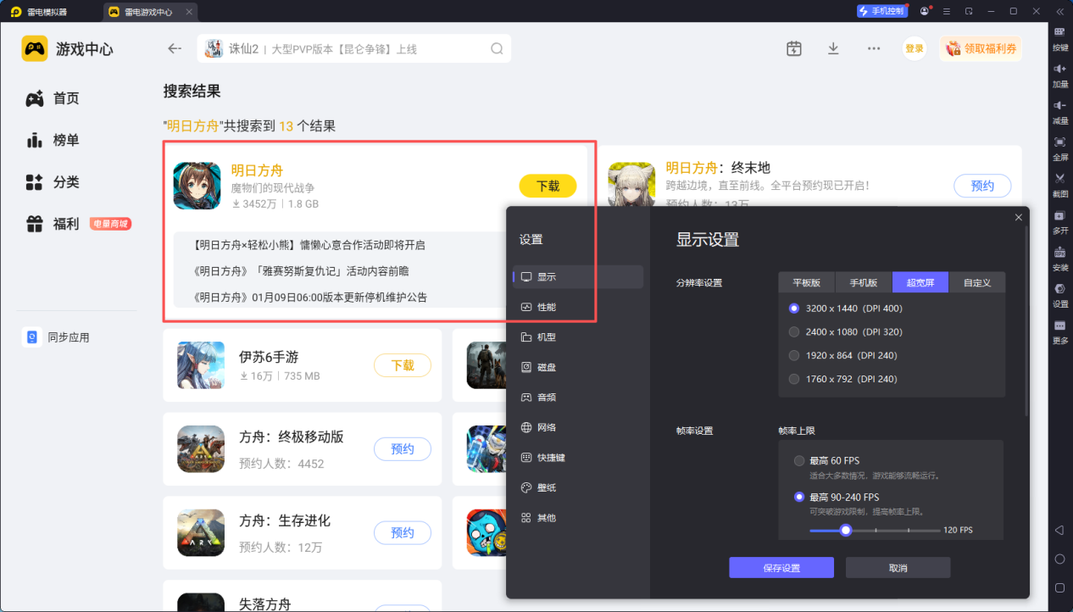The width and height of the screenshot is (1073, 612).
Task: Click the search magnifier icon
Action: (498, 48)
